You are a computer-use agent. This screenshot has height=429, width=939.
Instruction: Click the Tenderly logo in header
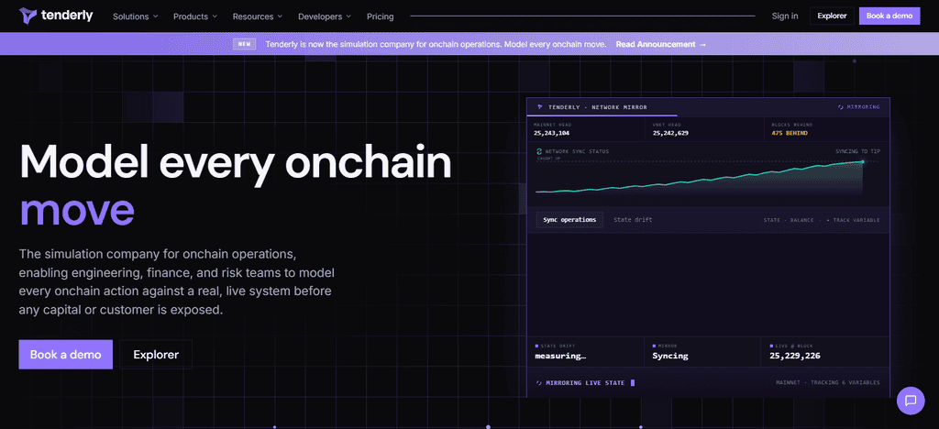[56, 16]
